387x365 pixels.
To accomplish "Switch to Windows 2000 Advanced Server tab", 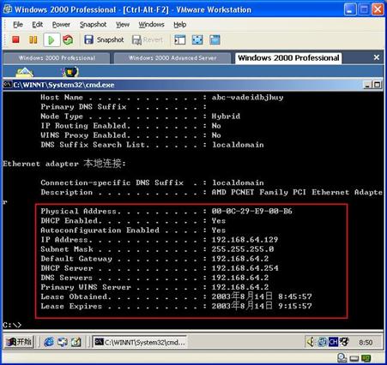I will [x=172, y=58].
